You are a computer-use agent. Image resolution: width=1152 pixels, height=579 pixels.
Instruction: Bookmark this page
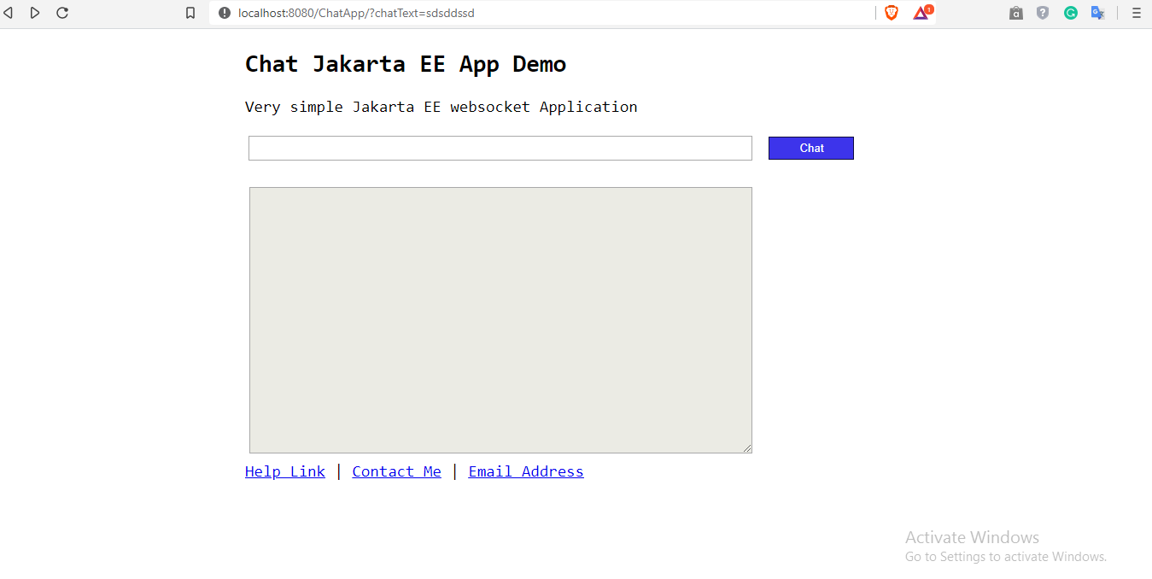pyautogui.click(x=190, y=13)
